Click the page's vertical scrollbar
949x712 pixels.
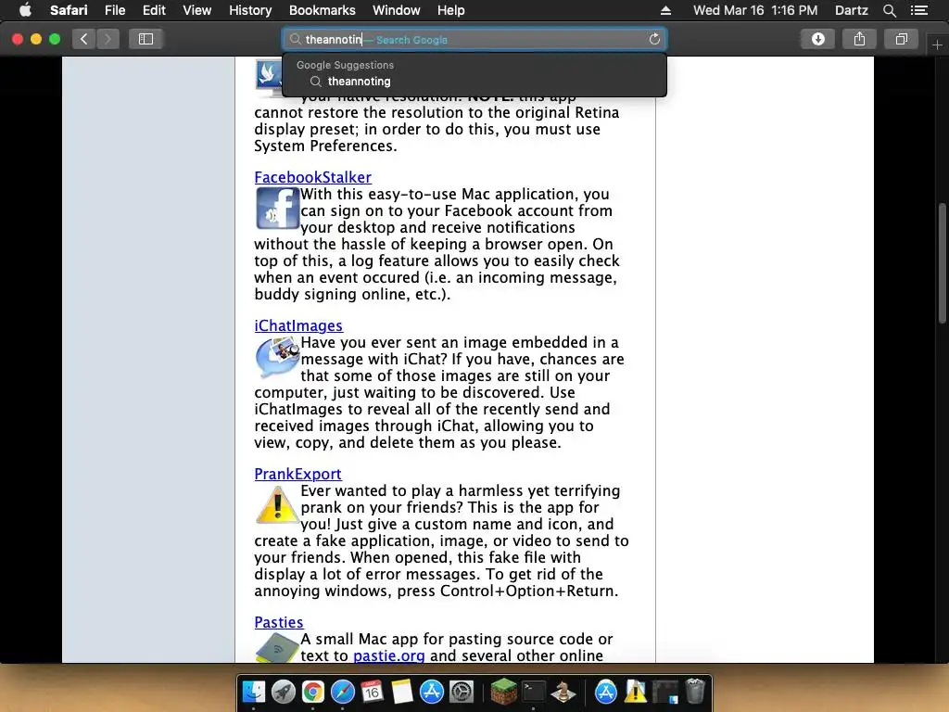(x=943, y=263)
